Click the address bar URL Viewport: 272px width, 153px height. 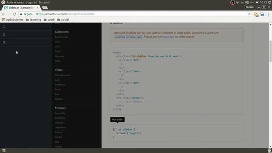(x=65, y=14)
